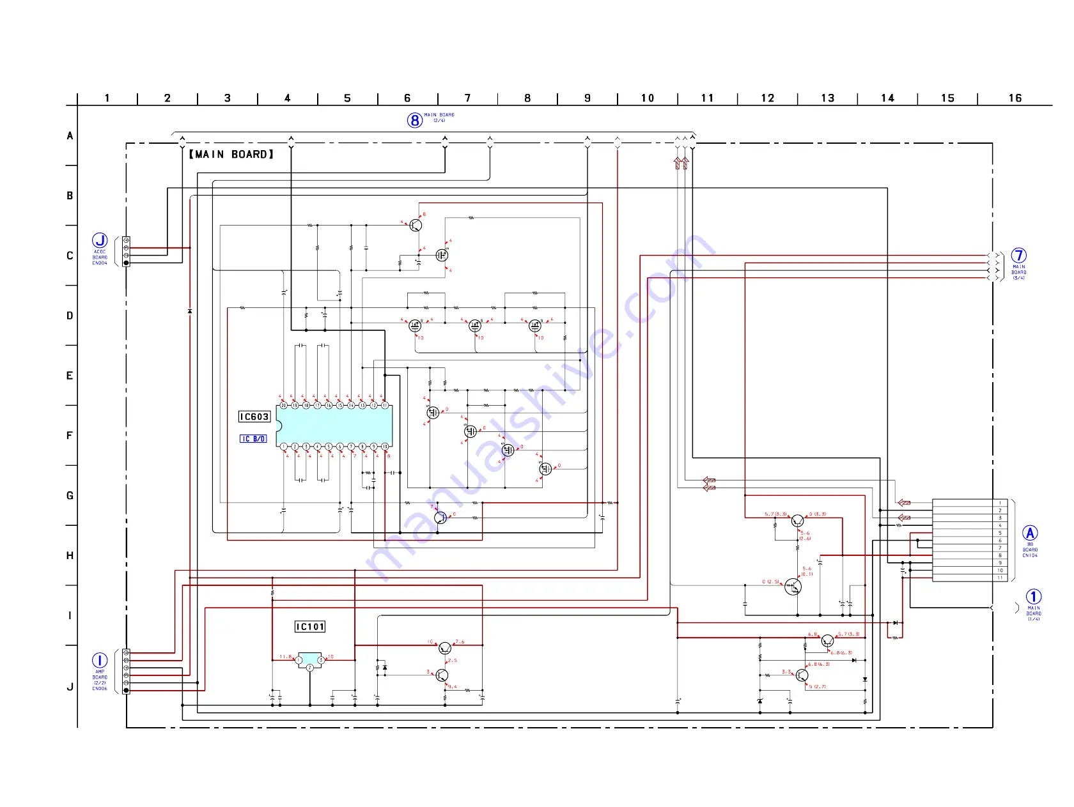Image resolution: width=1074 pixels, height=807 pixels.
Task: Click the circled 7 main board marker
Action: [x=1019, y=256]
